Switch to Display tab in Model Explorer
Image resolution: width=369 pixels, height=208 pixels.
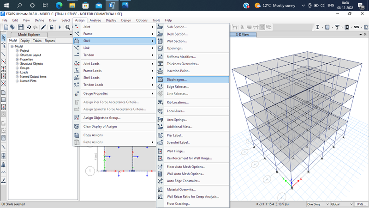25,41
